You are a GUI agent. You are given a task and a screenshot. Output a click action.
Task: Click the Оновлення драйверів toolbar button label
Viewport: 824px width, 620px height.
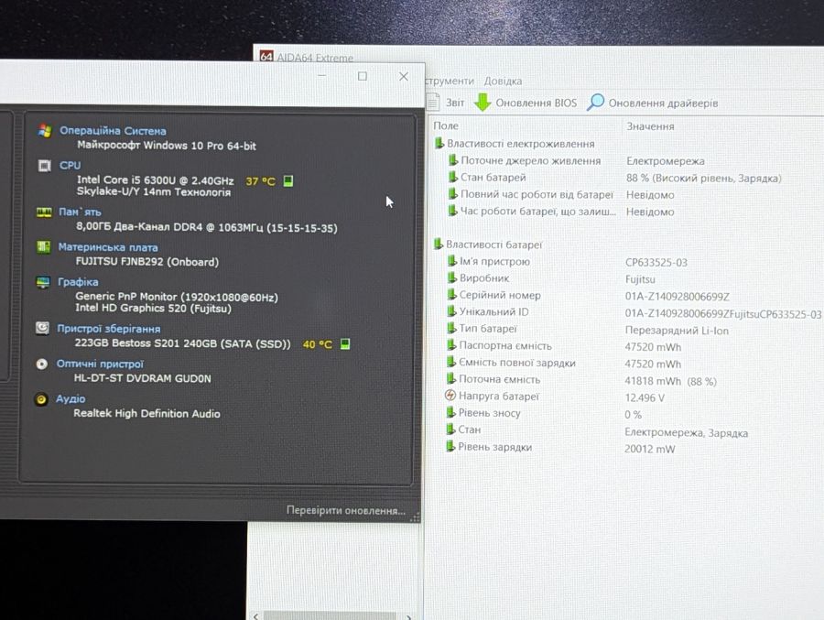coord(663,103)
